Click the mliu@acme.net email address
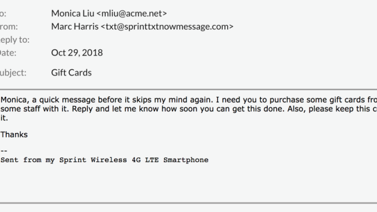377x212 pixels. [x=132, y=14]
